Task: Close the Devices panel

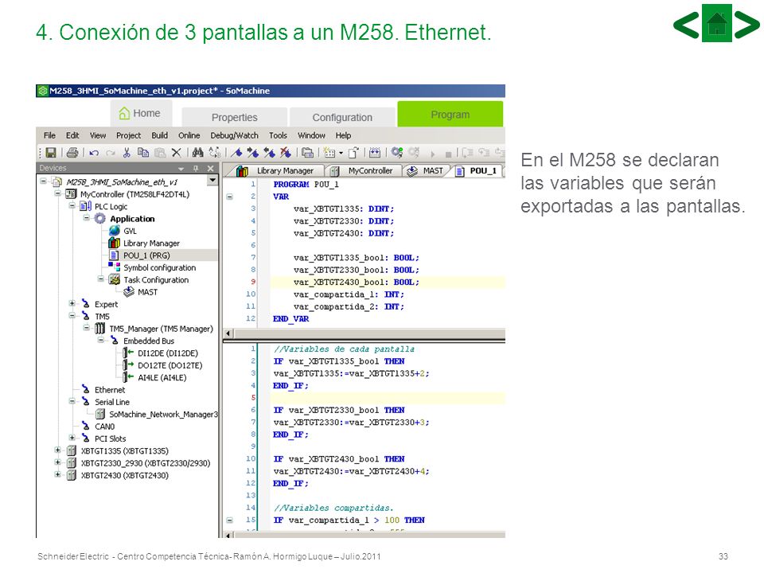Action: point(210,168)
